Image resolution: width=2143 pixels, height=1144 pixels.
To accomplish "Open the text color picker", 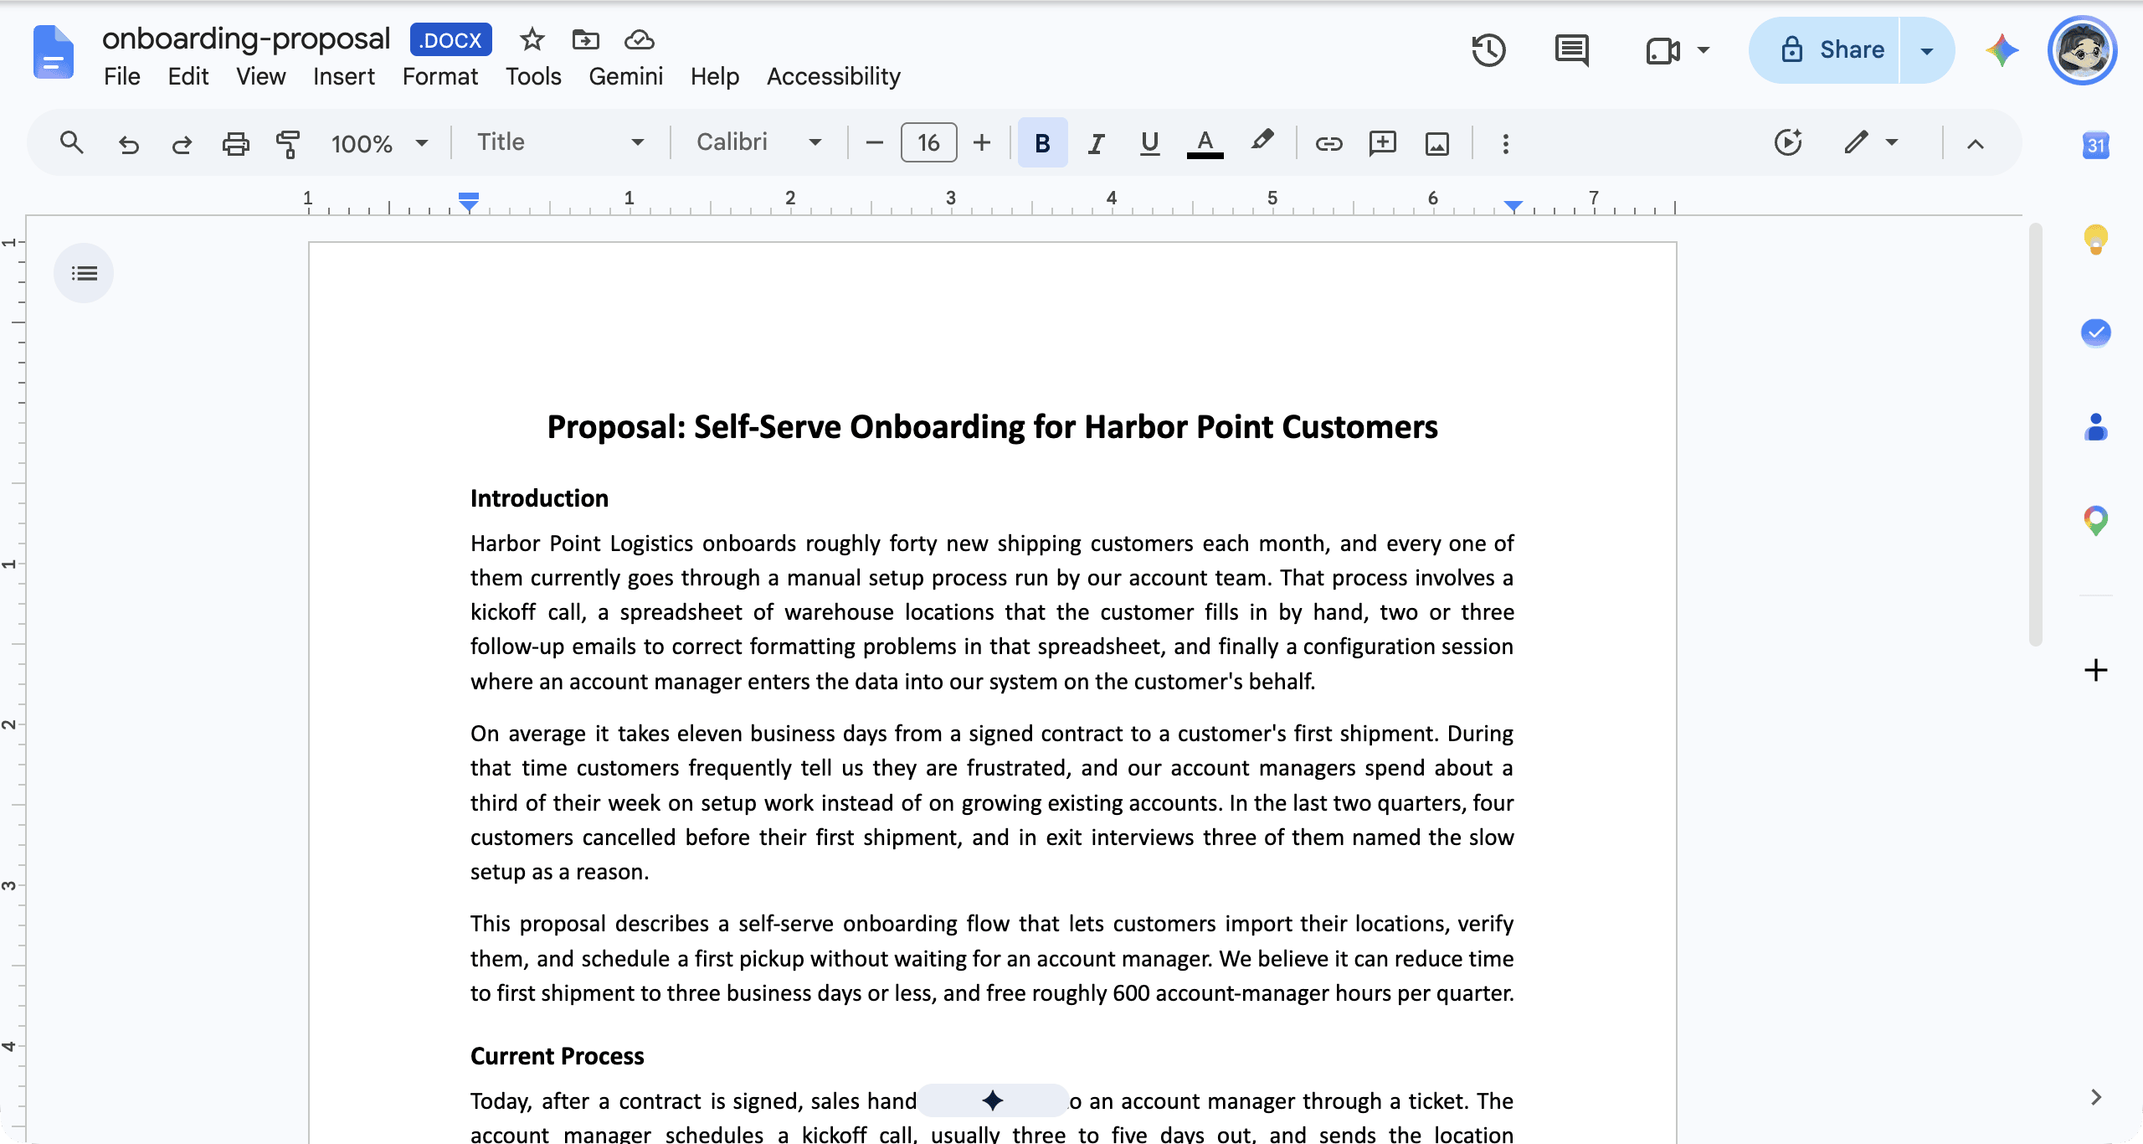I will pos(1205,143).
